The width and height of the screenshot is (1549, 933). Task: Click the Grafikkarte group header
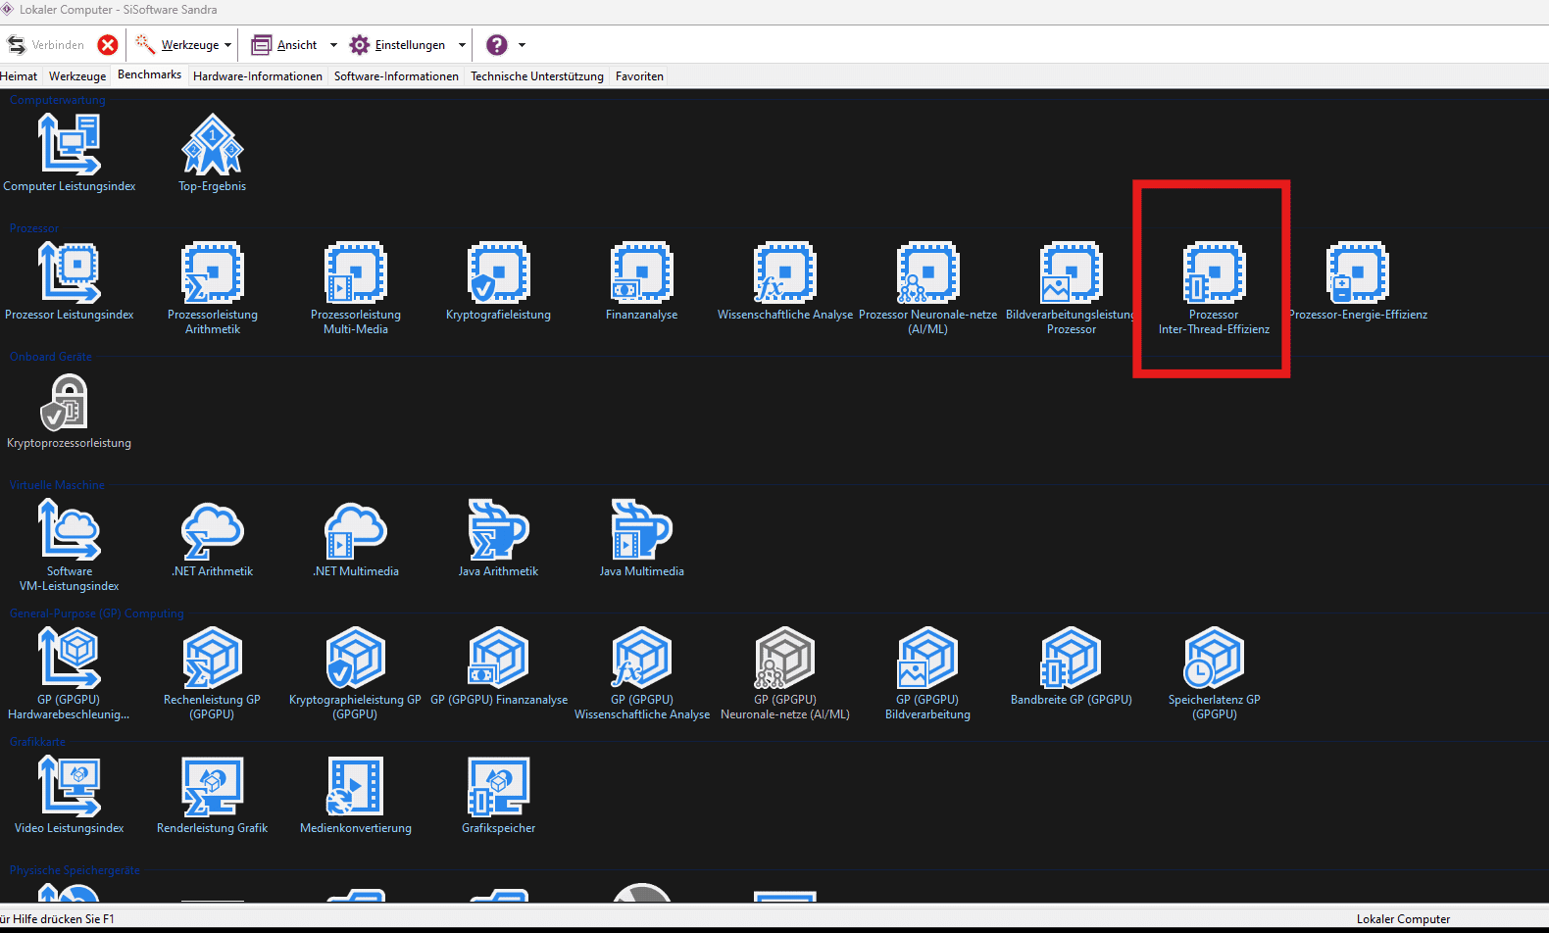point(37,742)
